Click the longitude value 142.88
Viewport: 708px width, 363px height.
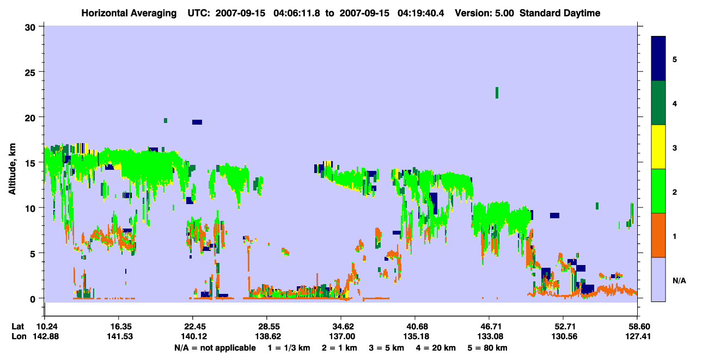tap(45, 336)
